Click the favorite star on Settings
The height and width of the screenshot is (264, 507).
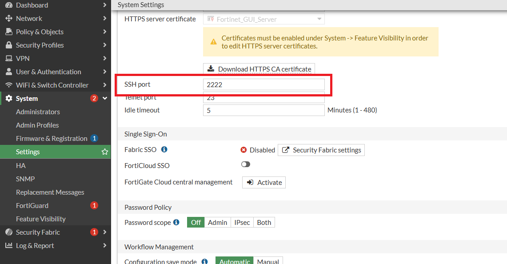tap(105, 152)
